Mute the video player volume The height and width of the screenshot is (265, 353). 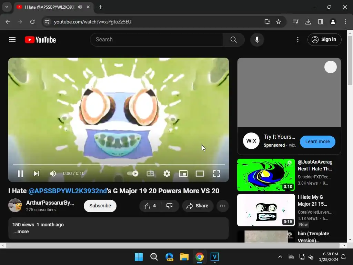[53, 174]
